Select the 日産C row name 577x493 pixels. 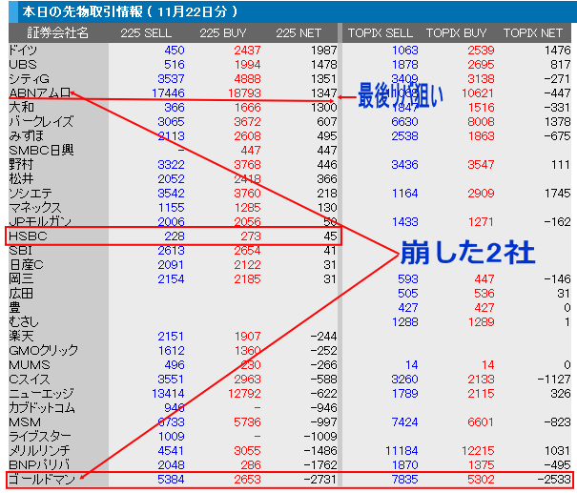click(x=26, y=265)
